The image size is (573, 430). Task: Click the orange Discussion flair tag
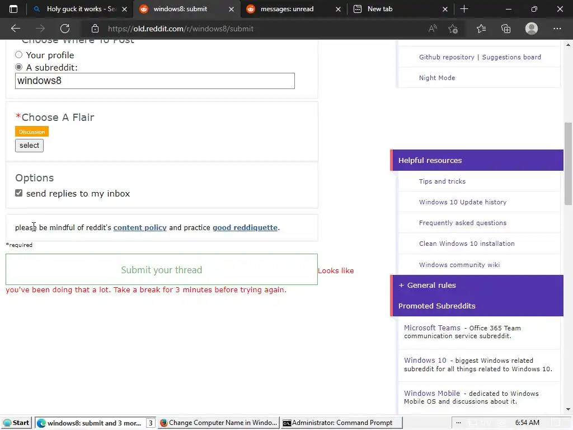coord(32,132)
